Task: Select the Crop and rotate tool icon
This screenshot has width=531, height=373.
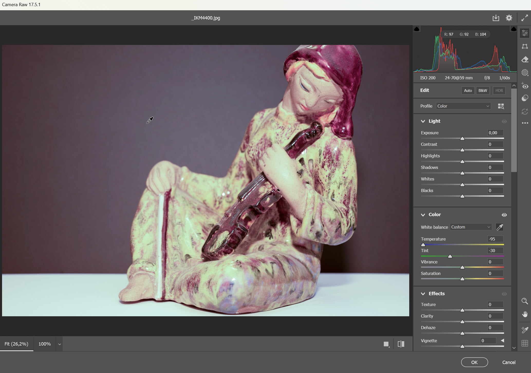Action: [x=525, y=46]
